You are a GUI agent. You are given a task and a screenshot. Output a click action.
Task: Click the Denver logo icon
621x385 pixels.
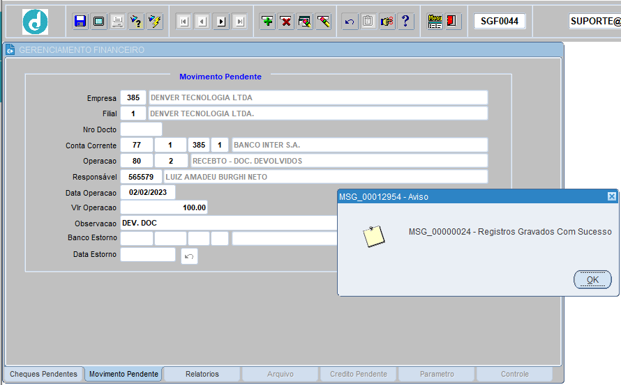pyautogui.click(x=36, y=22)
